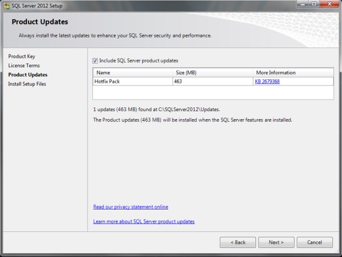Open the KB 2679368 link

(x=267, y=82)
